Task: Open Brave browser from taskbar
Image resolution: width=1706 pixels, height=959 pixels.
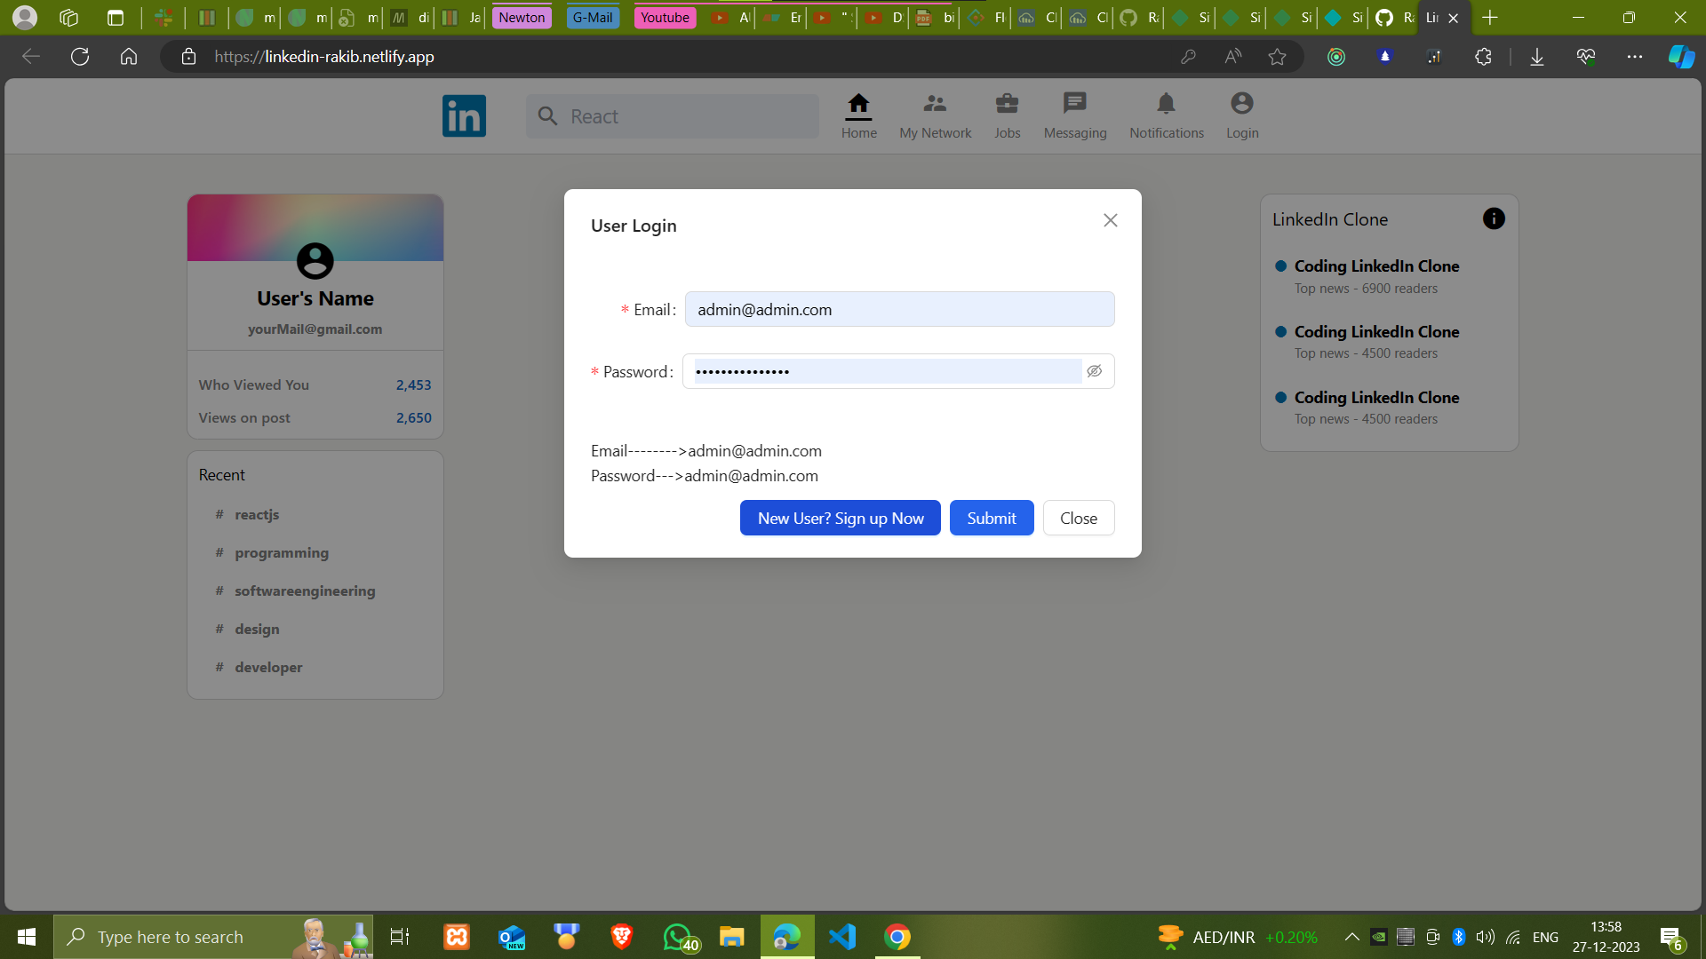Action: pos(621,937)
